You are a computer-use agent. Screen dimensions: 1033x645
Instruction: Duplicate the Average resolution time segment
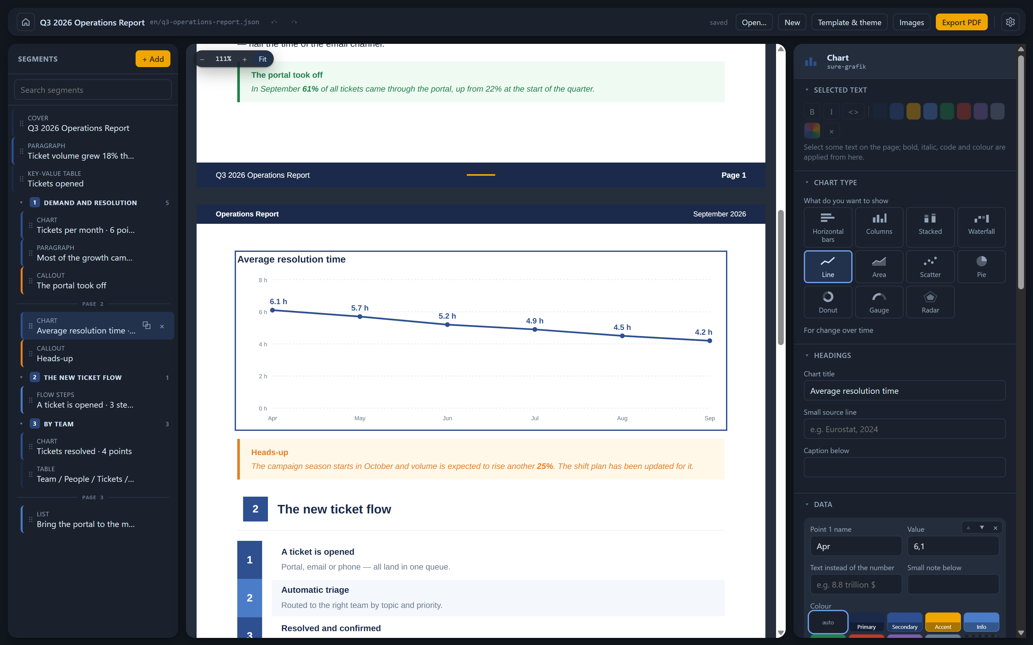coord(147,325)
